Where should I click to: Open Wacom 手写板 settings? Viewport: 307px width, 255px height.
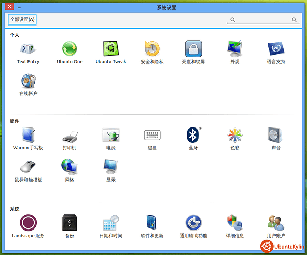pos(28,136)
